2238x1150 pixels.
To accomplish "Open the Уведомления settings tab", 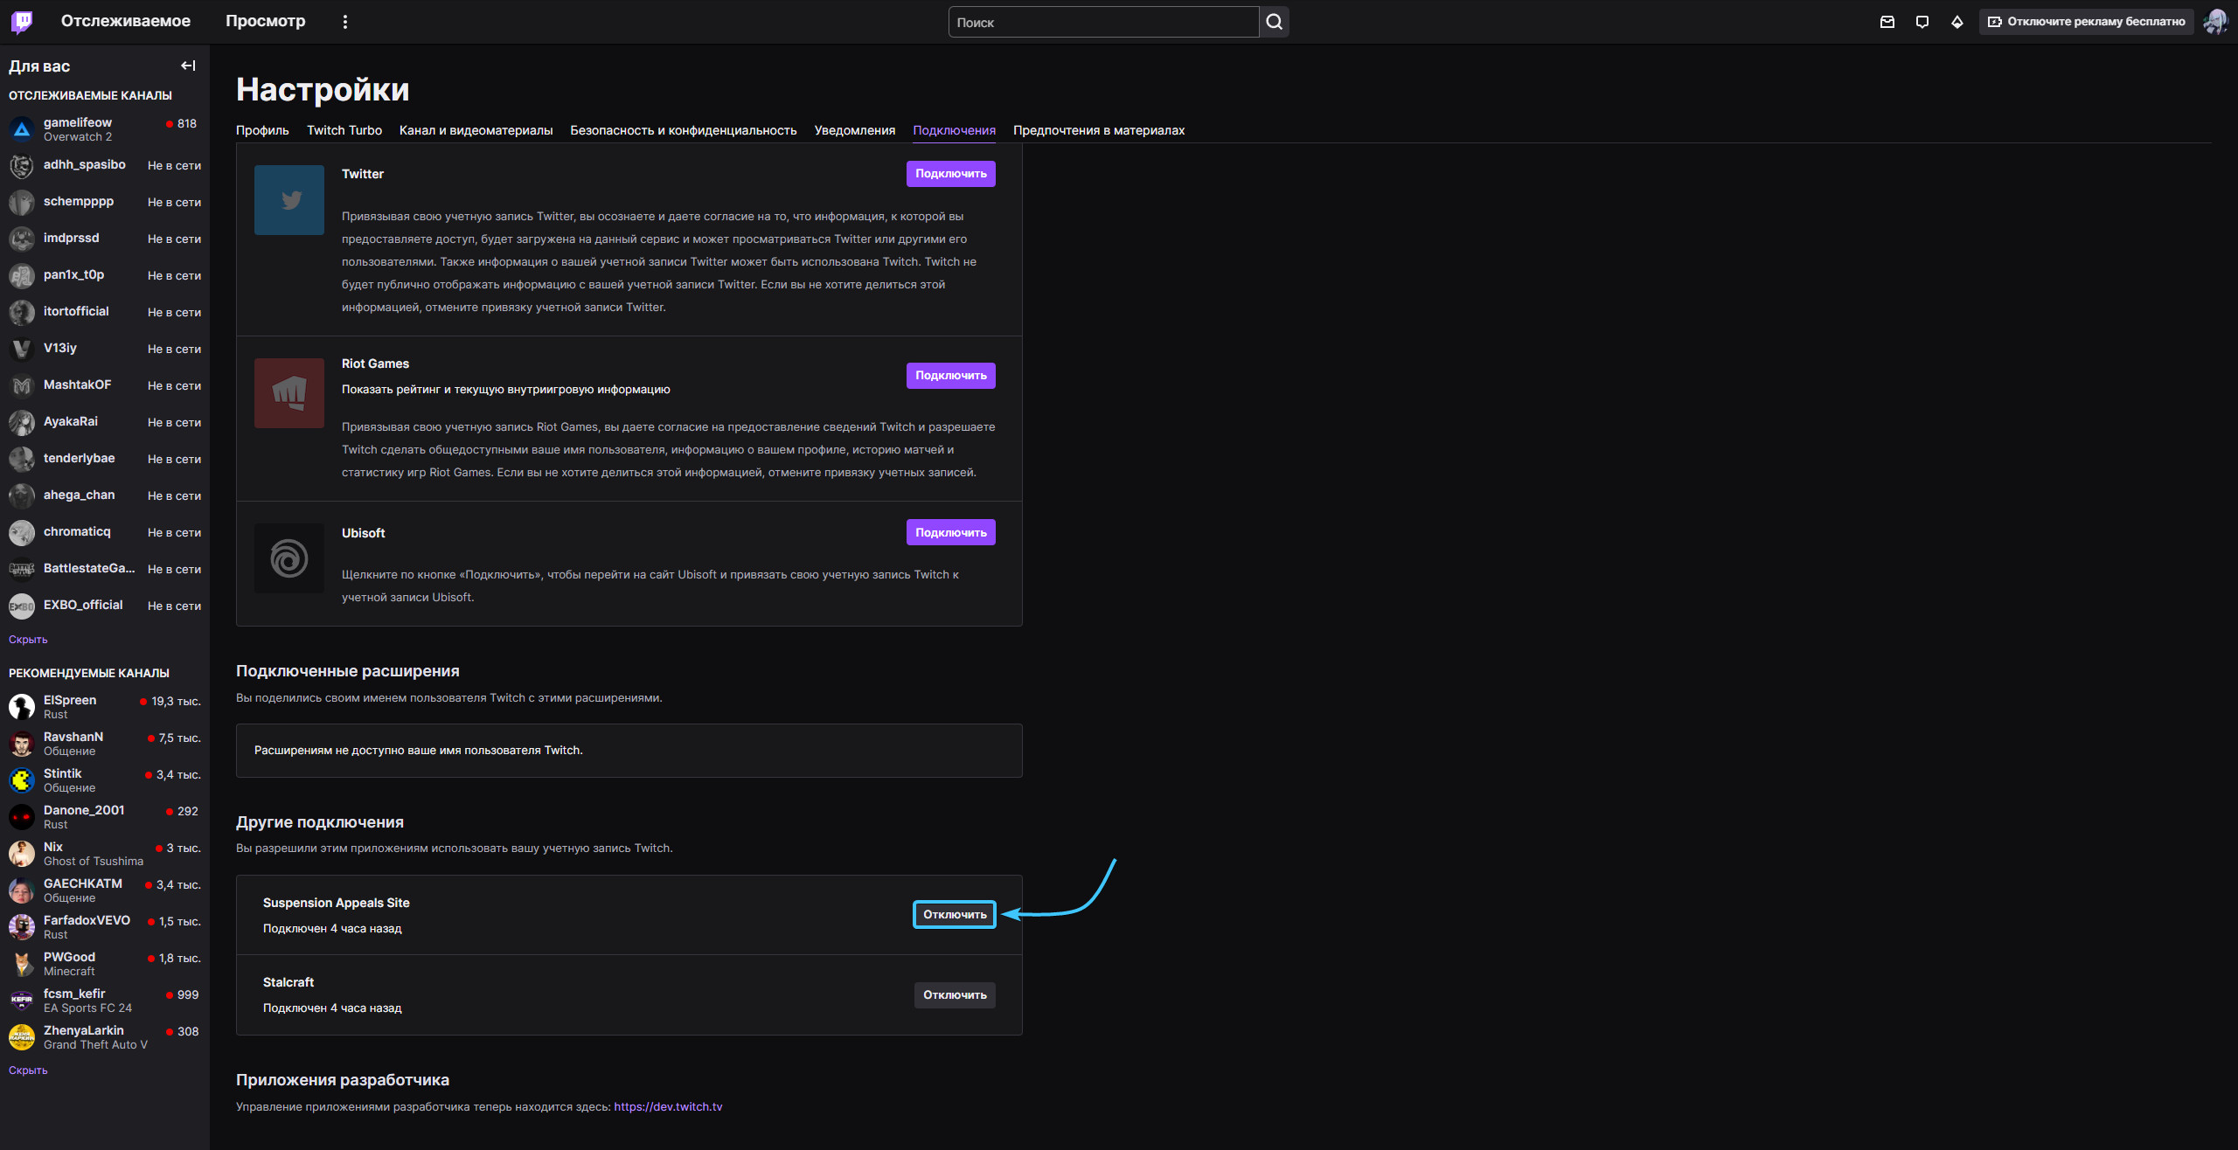I will point(855,130).
